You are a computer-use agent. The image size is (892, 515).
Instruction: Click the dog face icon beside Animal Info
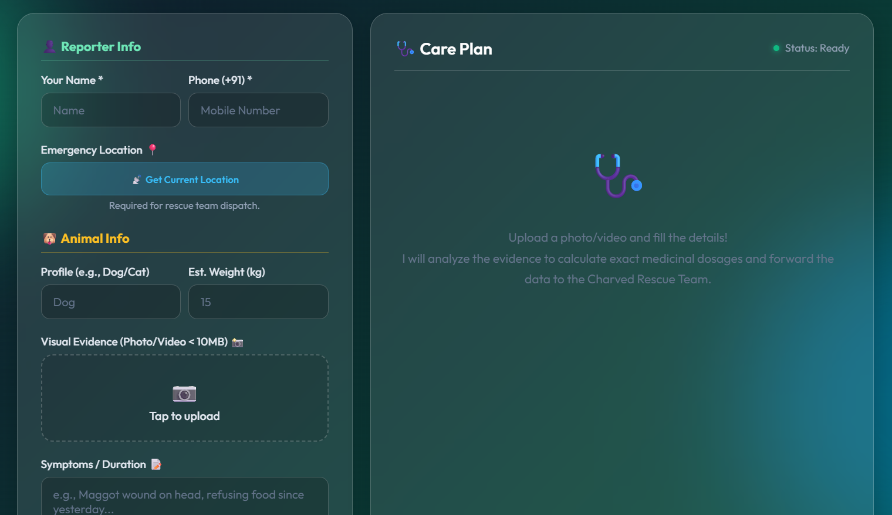[x=49, y=238]
